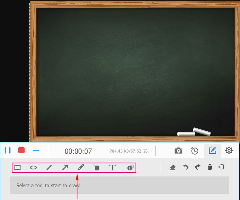
Task: Choose the airbrush spray tool
Action: tap(96, 167)
